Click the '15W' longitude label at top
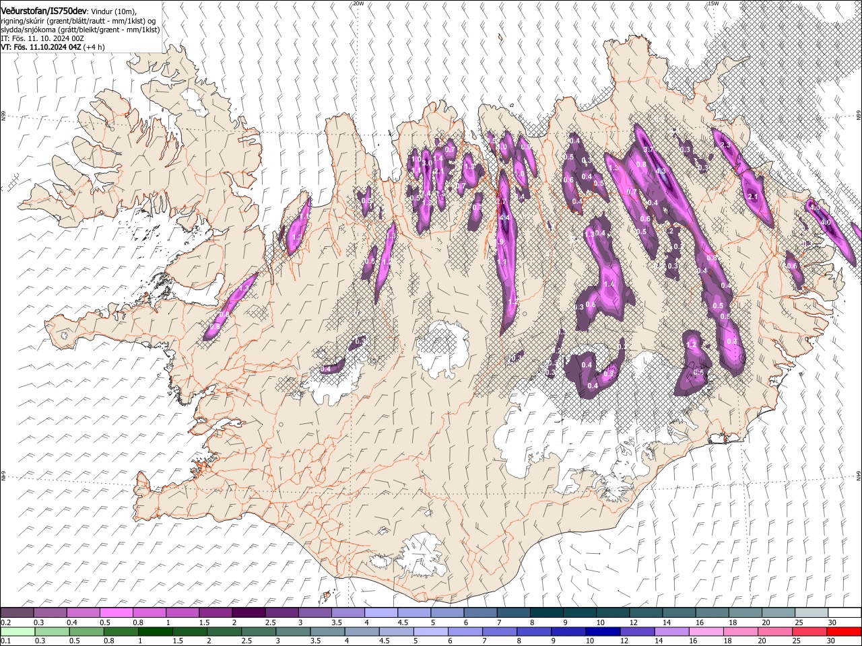 click(x=713, y=3)
